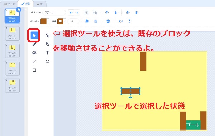Switch to the 背景 tab
This screenshot has height=136, width=215.
click(26, 4)
